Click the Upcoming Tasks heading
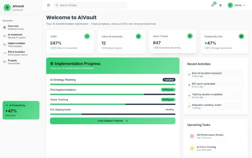This screenshot has width=252, height=158. click(199, 125)
